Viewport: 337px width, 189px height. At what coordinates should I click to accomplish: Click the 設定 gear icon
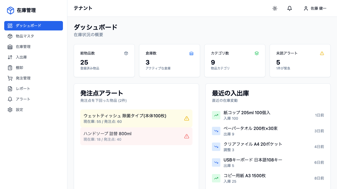pyautogui.click(x=10, y=110)
